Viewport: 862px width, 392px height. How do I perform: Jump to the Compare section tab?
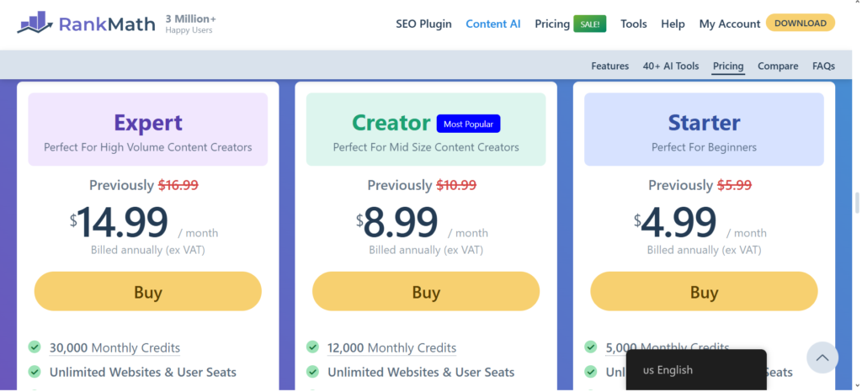pyautogui.click(x=778, y=66)
